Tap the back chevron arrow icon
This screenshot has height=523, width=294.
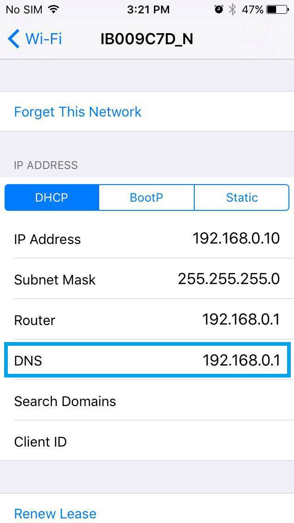(x=14, y=39)
